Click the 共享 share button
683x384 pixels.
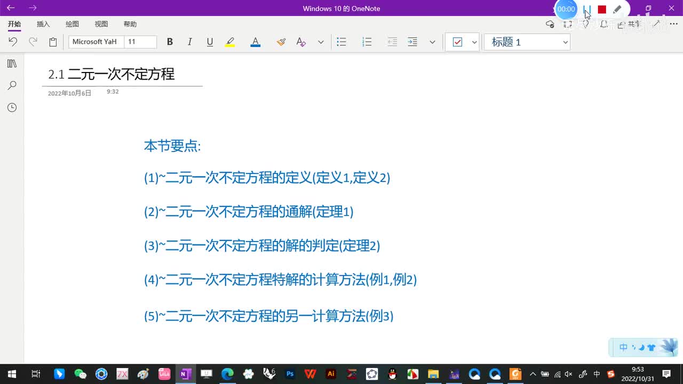(x=630, y=24)
